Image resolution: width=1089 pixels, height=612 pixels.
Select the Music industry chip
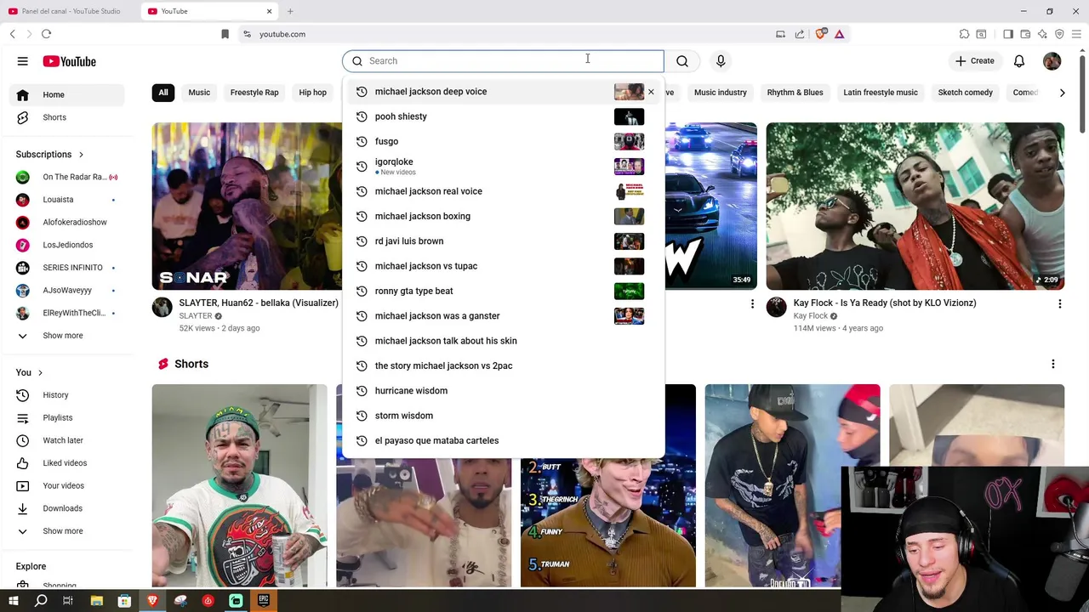[x=721, y=93]
